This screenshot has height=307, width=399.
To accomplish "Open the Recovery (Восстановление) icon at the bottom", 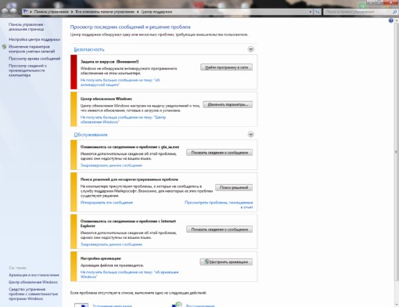I will click(177, 305).
